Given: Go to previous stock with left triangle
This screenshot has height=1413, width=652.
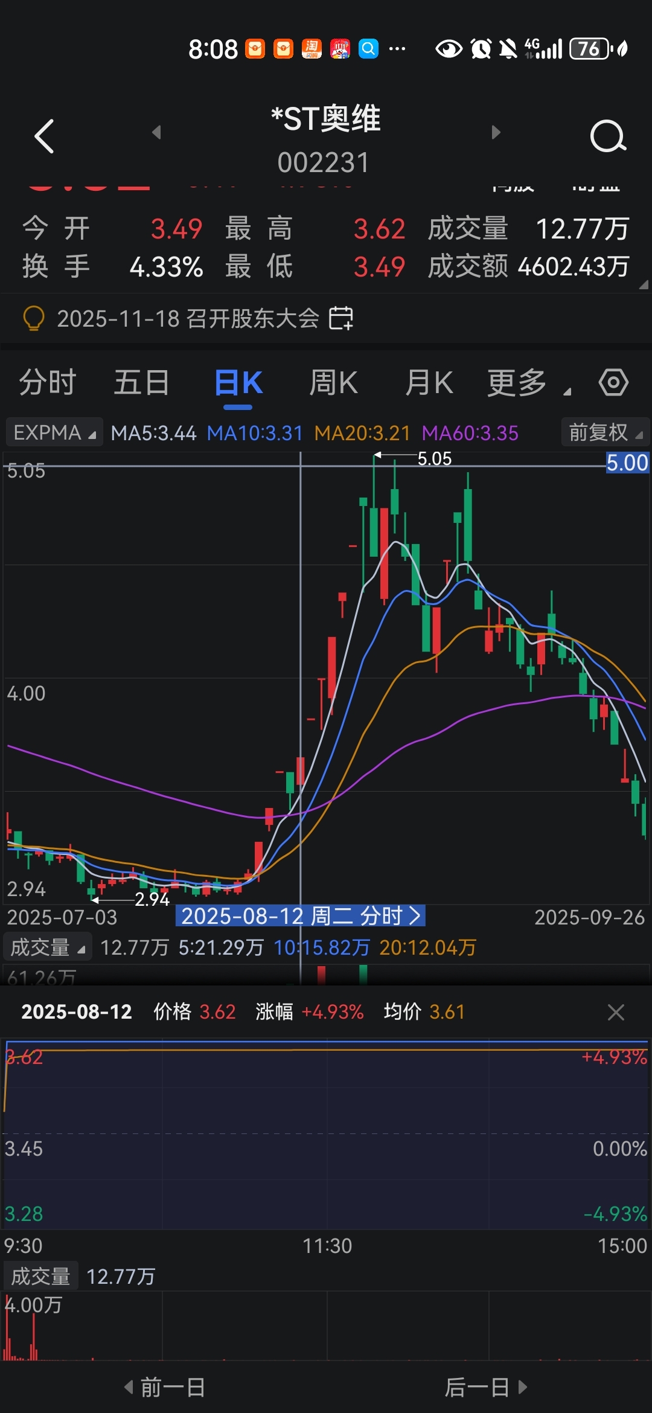Looking at the screenshot, I should pos(156,132).
